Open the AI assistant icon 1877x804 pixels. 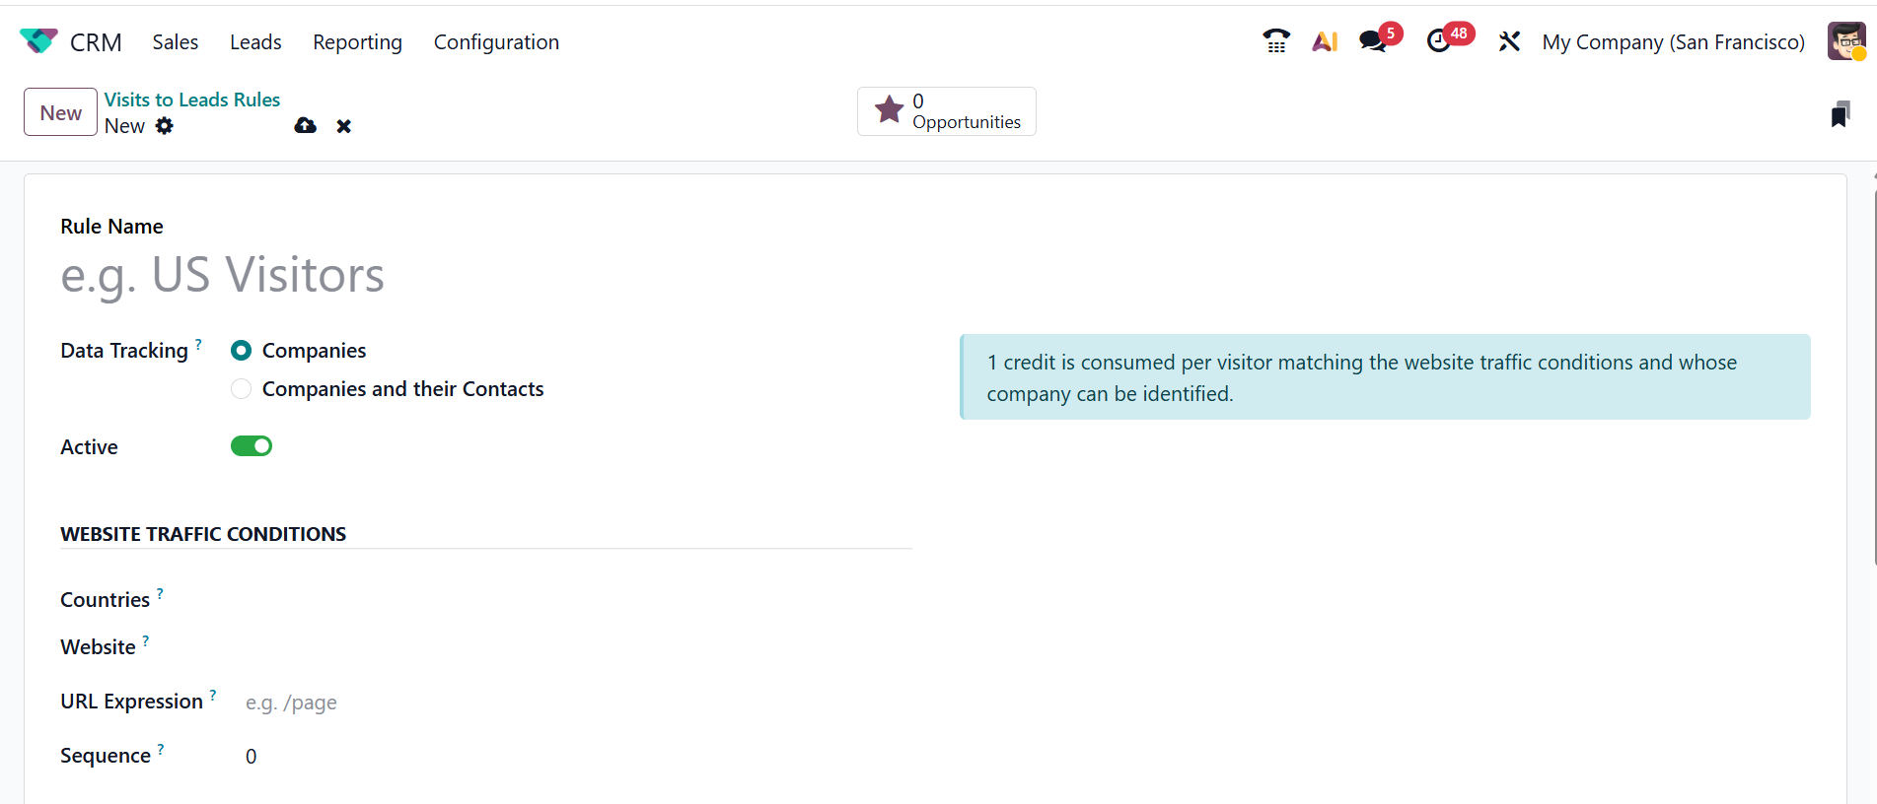point(1325,41)
